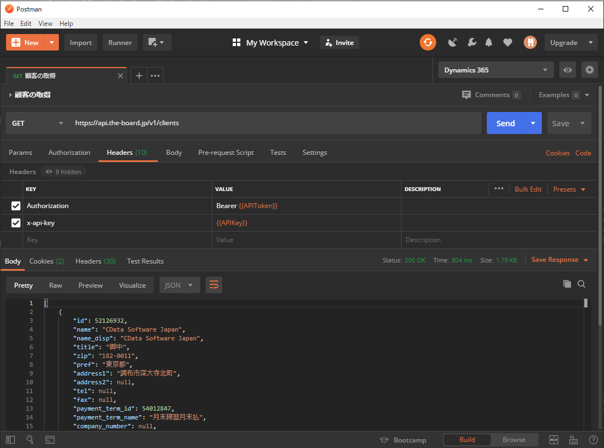Open the Postman console icon
The width and height of the screenshot is (604, 448).
[50, 440]
